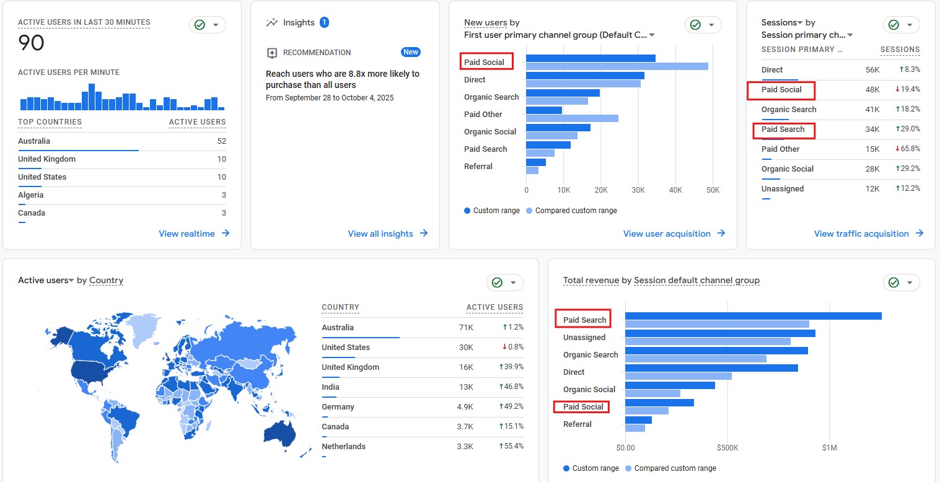The height and width of the screenshot is (482, 940).
Task: Click the green check on Active users by Country card
Action: pos(497,283)
